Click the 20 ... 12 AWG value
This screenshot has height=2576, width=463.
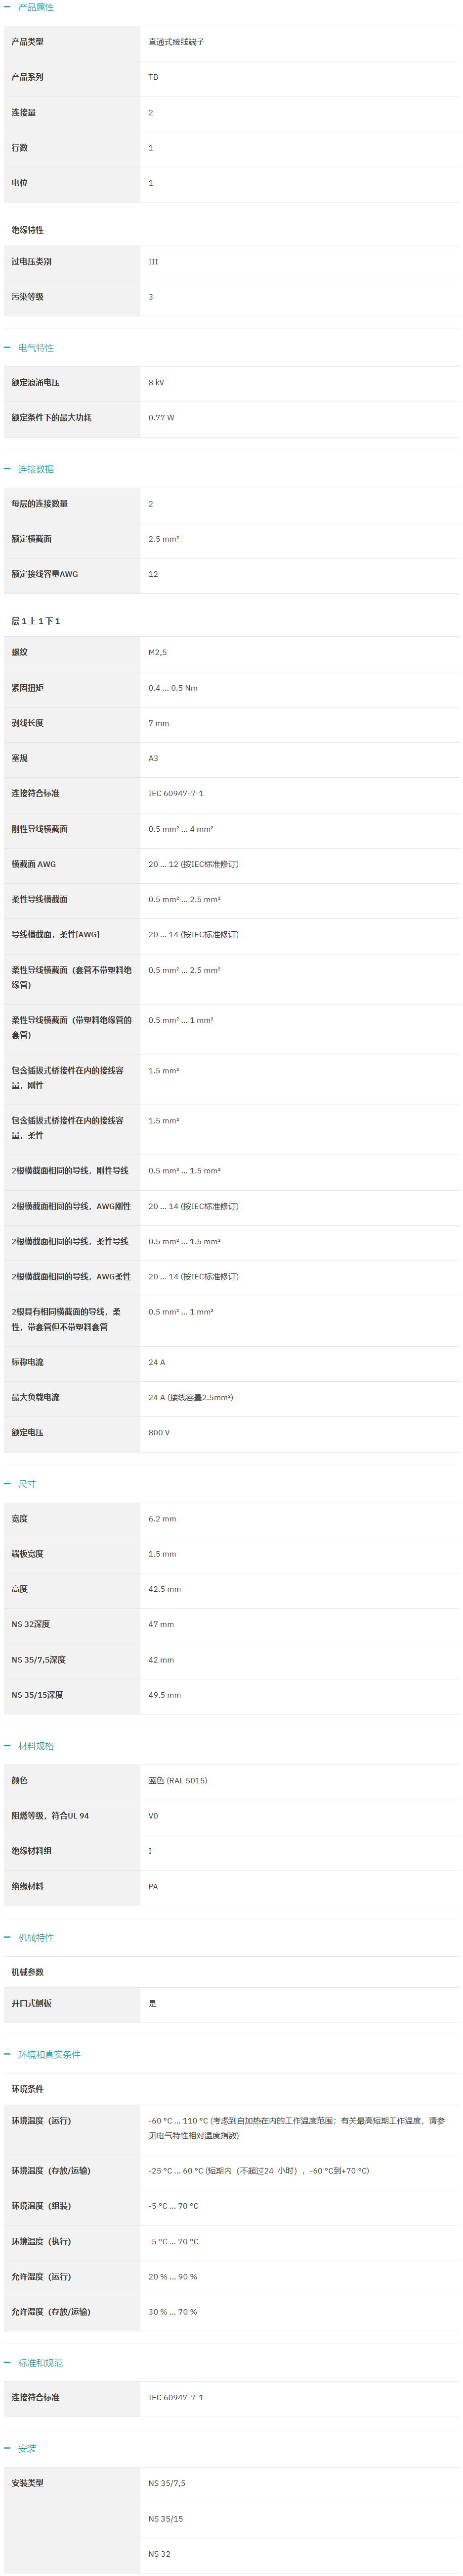tap(195, 864)
